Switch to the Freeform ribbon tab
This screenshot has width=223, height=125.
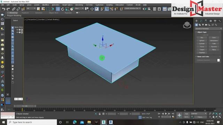coord(25,13)
